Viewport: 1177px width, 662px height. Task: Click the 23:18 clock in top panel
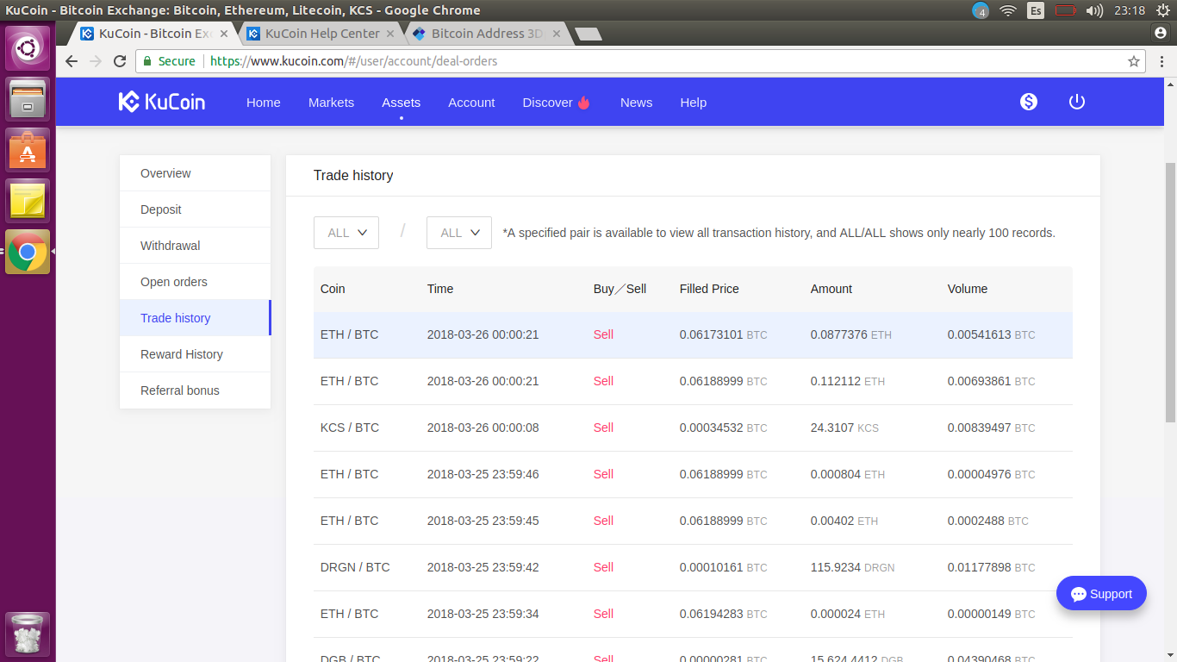point(1130,10)
